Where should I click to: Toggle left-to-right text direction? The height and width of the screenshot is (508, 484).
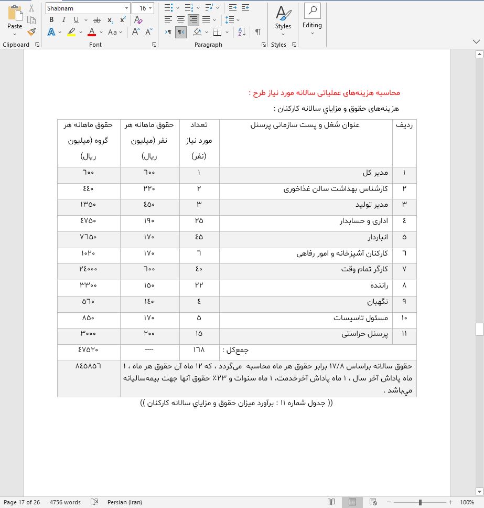[x=167, y=32]
